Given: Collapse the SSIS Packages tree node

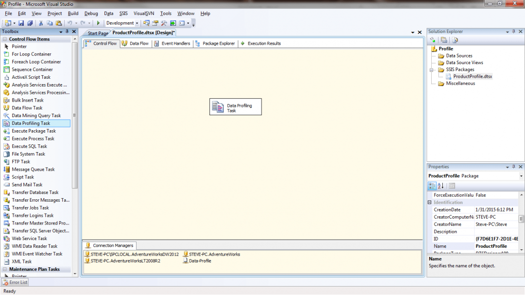Looking at the screenshot, I should (x=431, y=69).
